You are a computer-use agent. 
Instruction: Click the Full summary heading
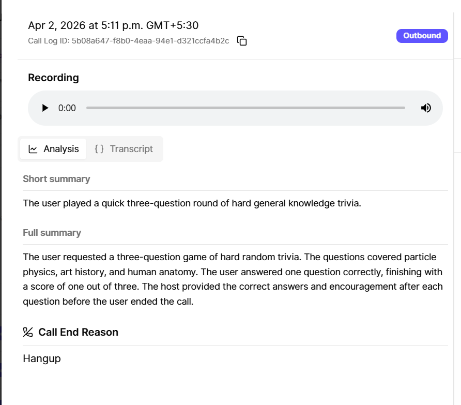coord(52,233)
